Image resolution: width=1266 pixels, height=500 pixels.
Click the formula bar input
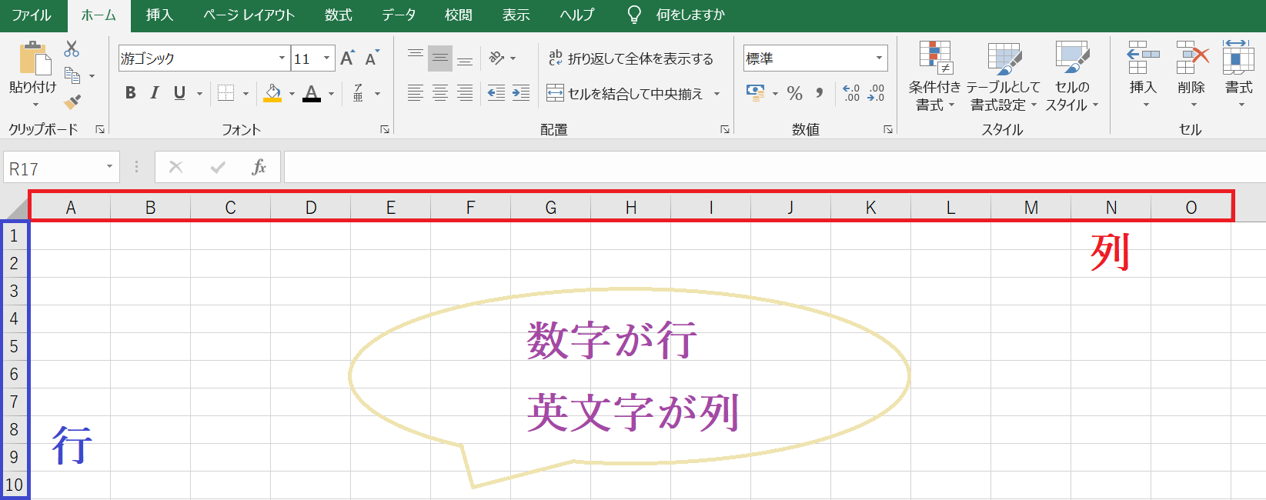(x=773, y=167)
